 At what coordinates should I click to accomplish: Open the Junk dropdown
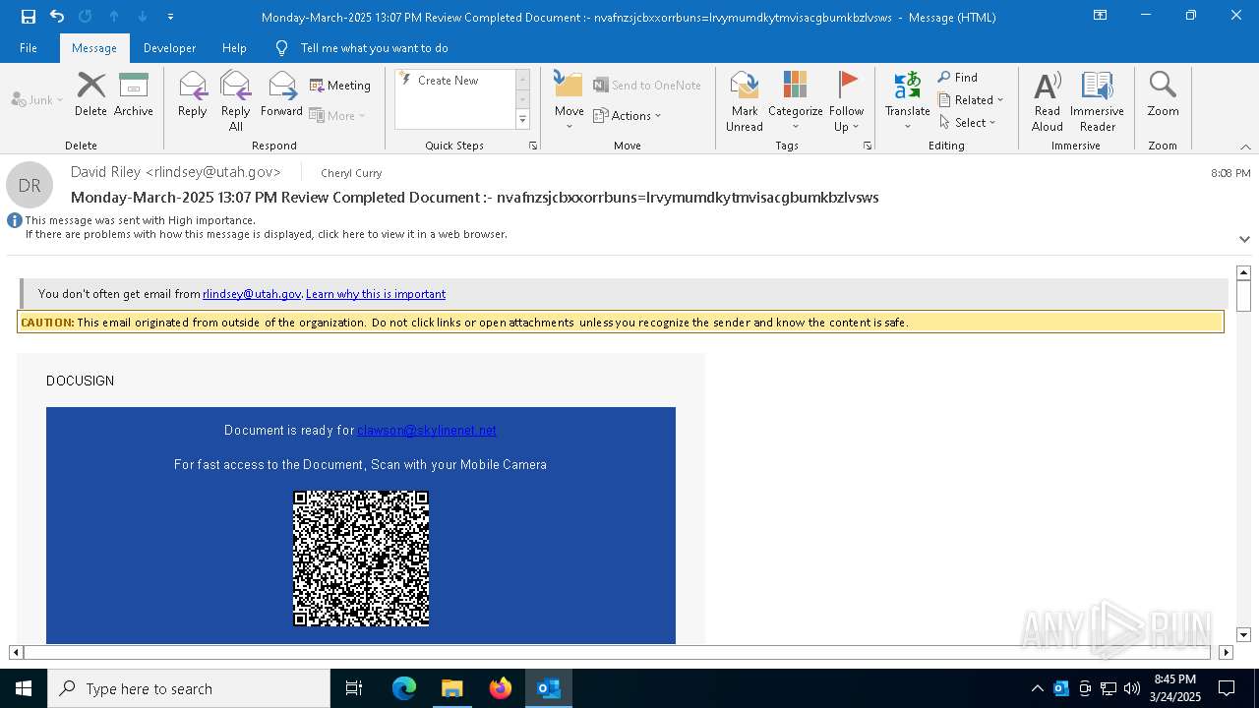coord(37,99)
